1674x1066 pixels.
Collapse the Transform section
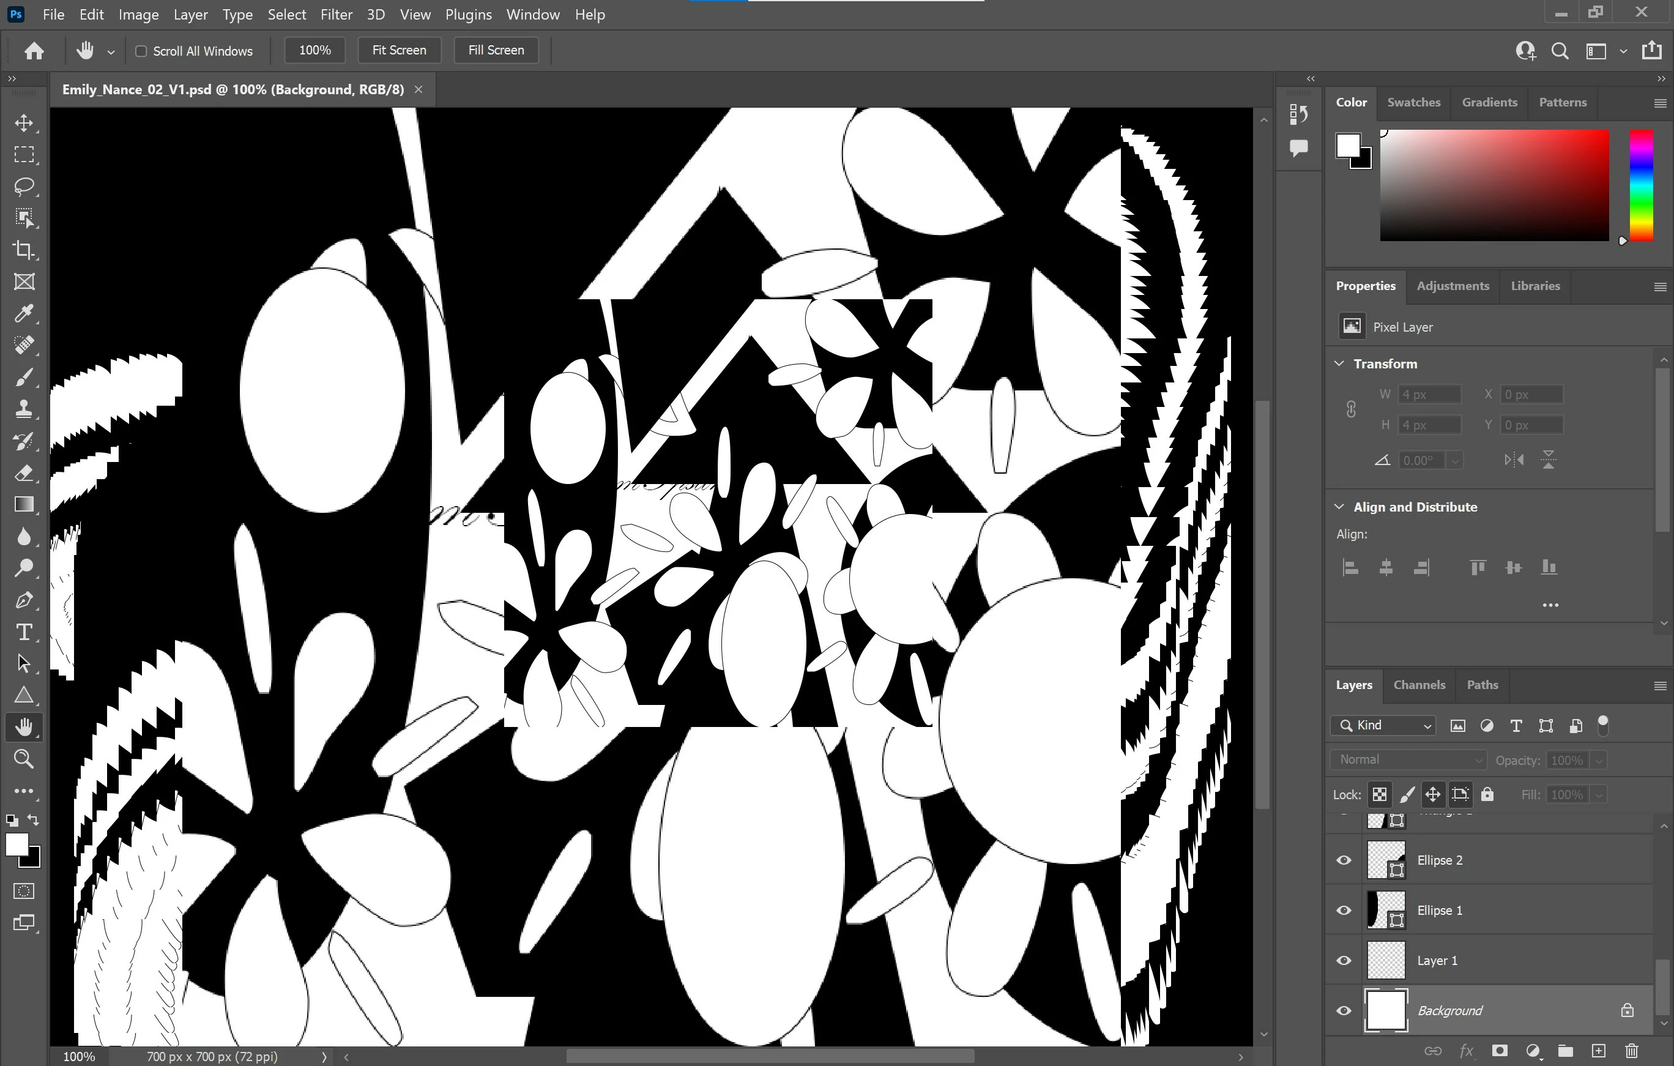tap(1339, 363)
